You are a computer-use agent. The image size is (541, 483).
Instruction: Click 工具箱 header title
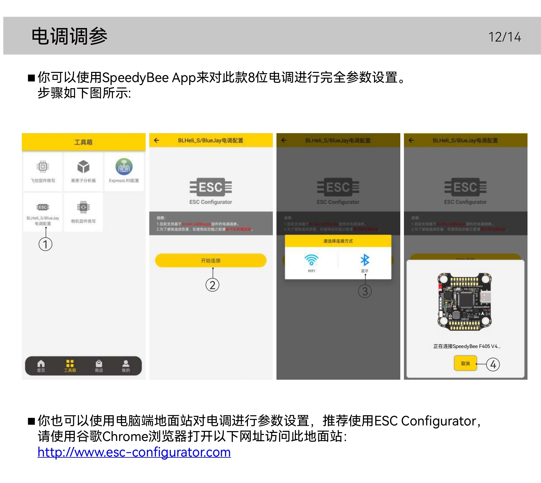pos(83,142)
